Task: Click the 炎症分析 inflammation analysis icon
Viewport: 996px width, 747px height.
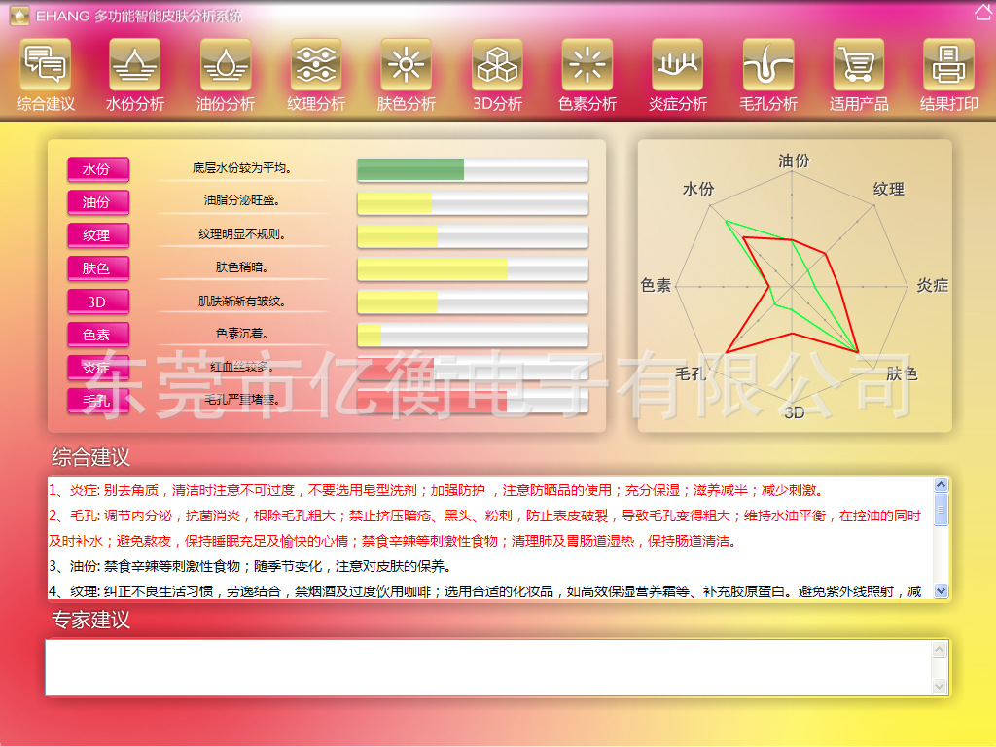Action: pos(678,65)
